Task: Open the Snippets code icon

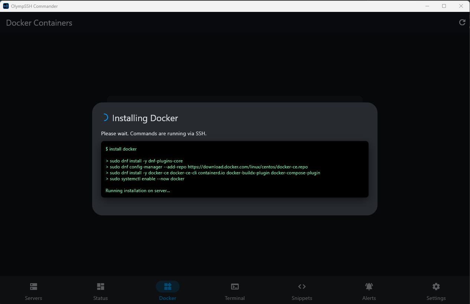Action: click(302, 287)
